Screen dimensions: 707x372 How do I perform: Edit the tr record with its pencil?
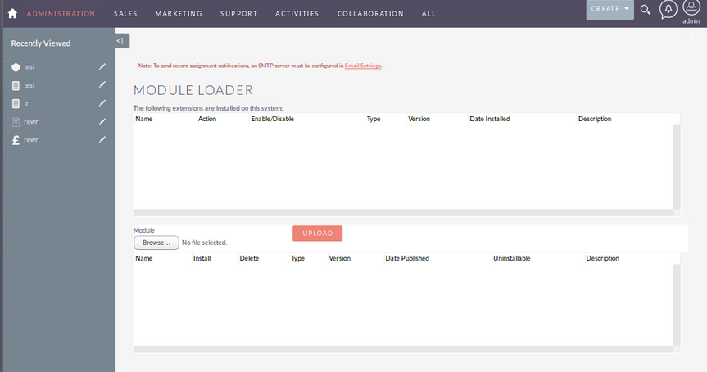(102, 103)
